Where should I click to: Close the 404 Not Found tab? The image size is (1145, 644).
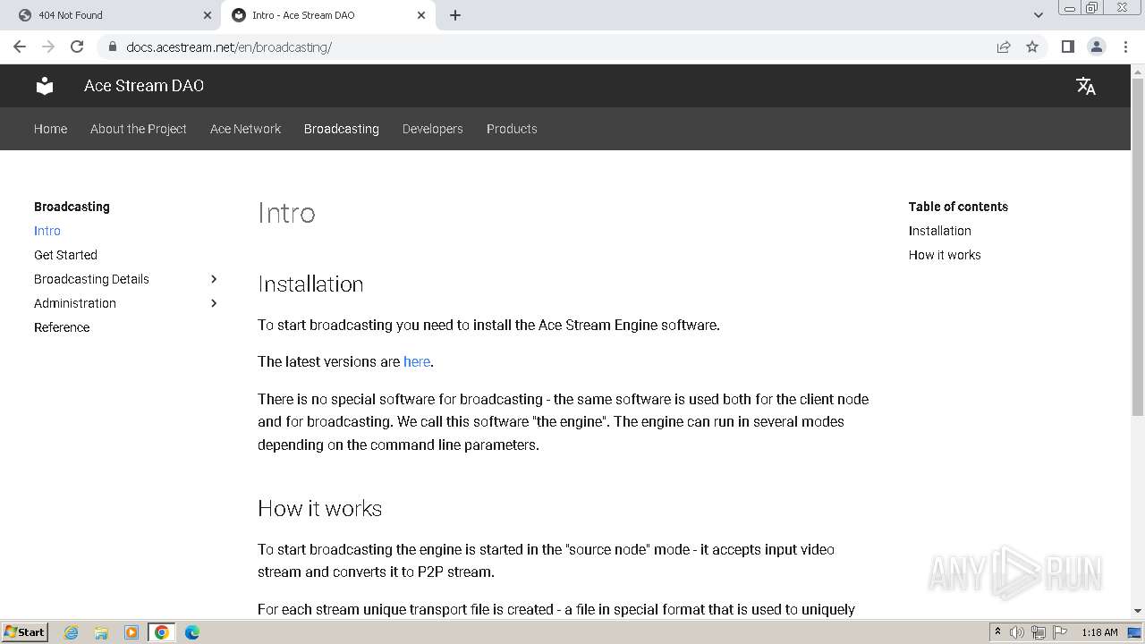[208, 15]
